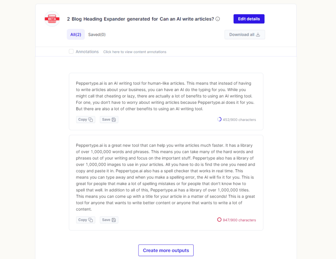Image resolution: width=336 pixels, height=259 pixels.
Task: Click the red circle next to 947/900 characters
Action: click(x=219, y=220)
